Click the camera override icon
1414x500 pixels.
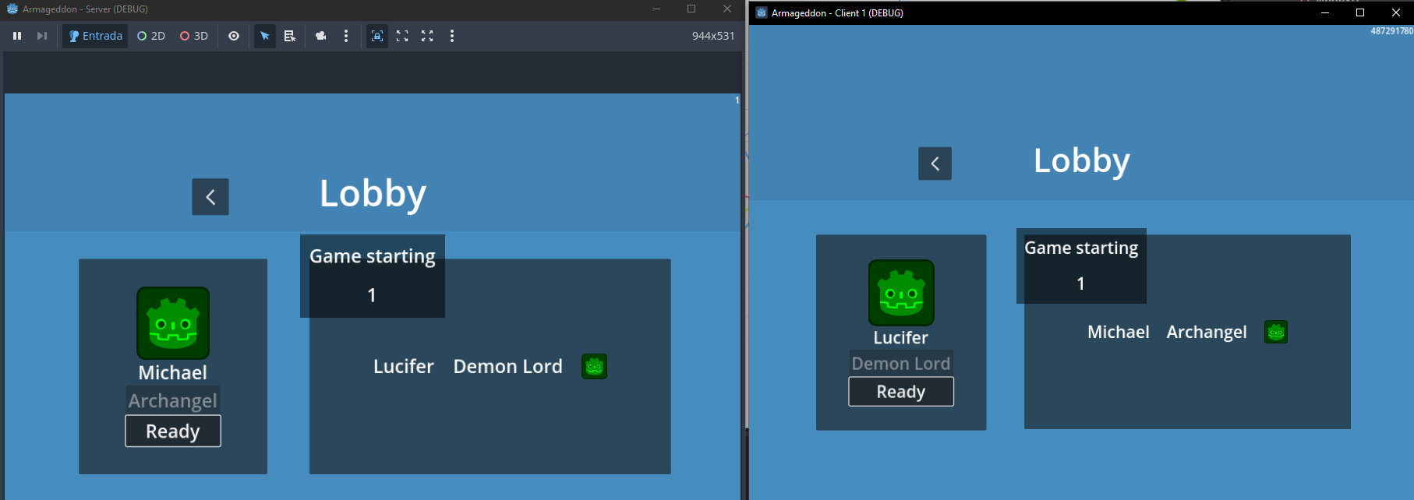[320, 36]
